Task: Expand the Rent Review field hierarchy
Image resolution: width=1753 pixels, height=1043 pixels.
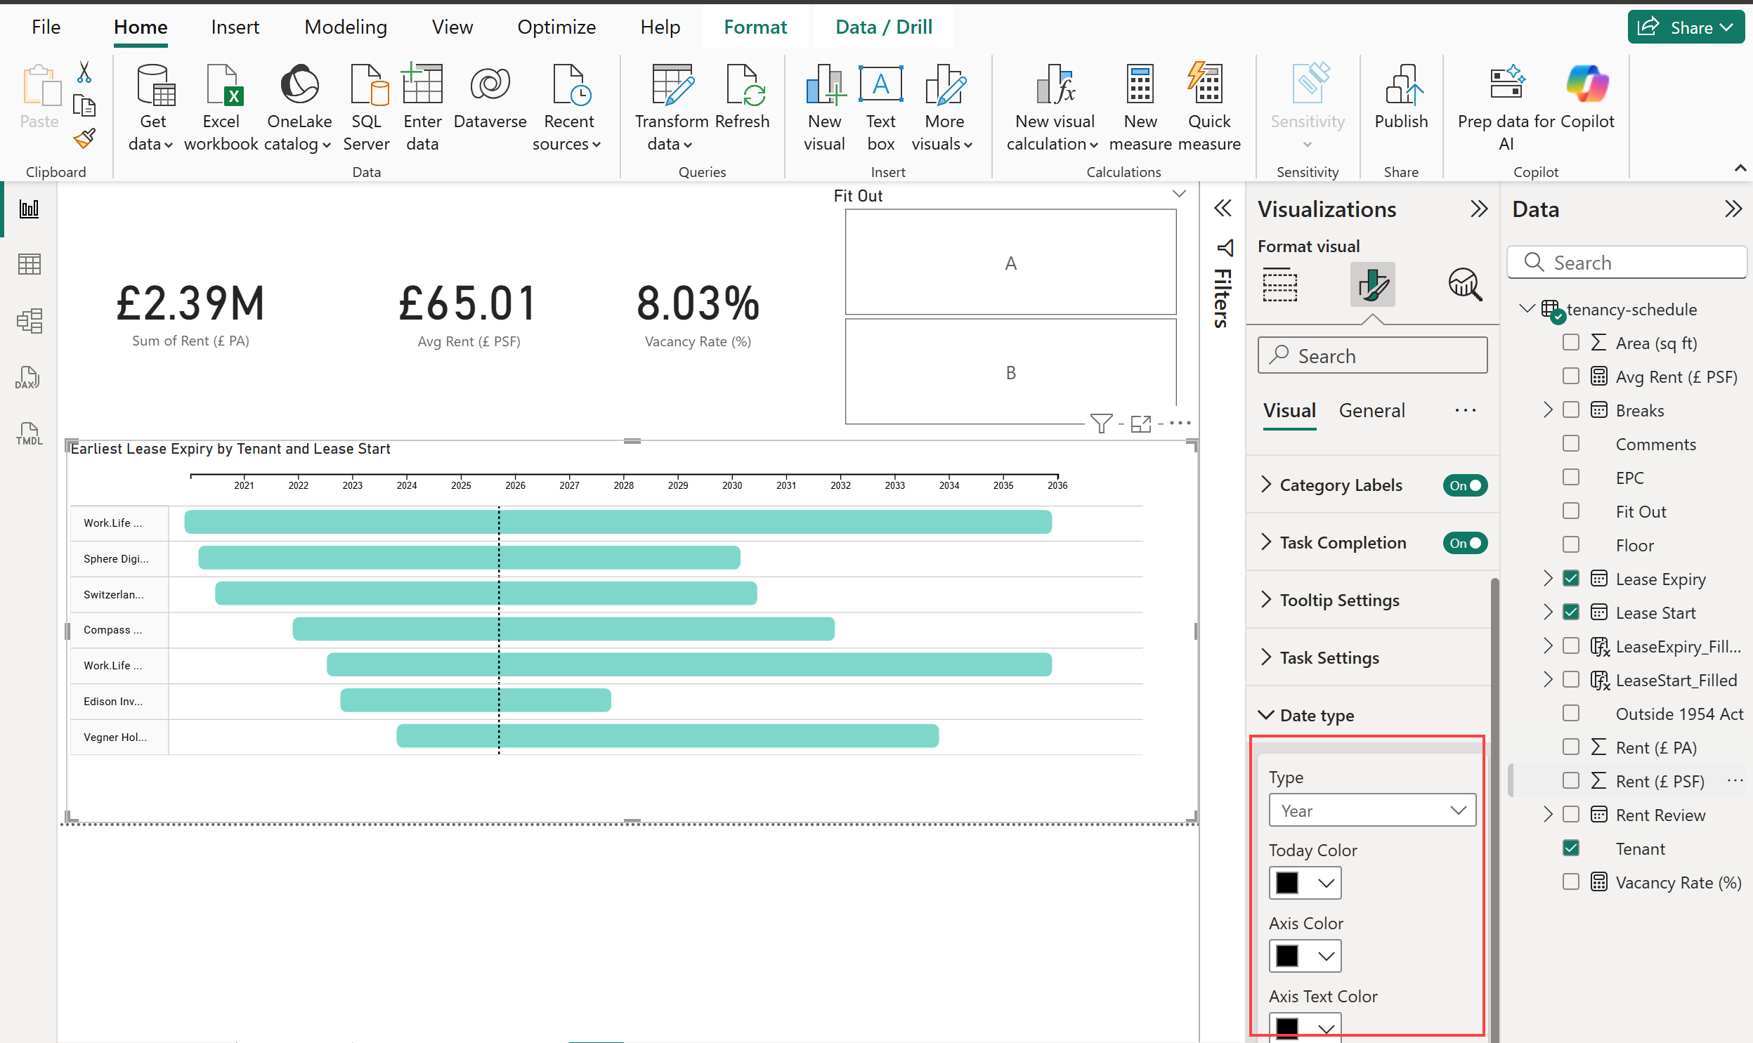Action: coord(1547,815)
